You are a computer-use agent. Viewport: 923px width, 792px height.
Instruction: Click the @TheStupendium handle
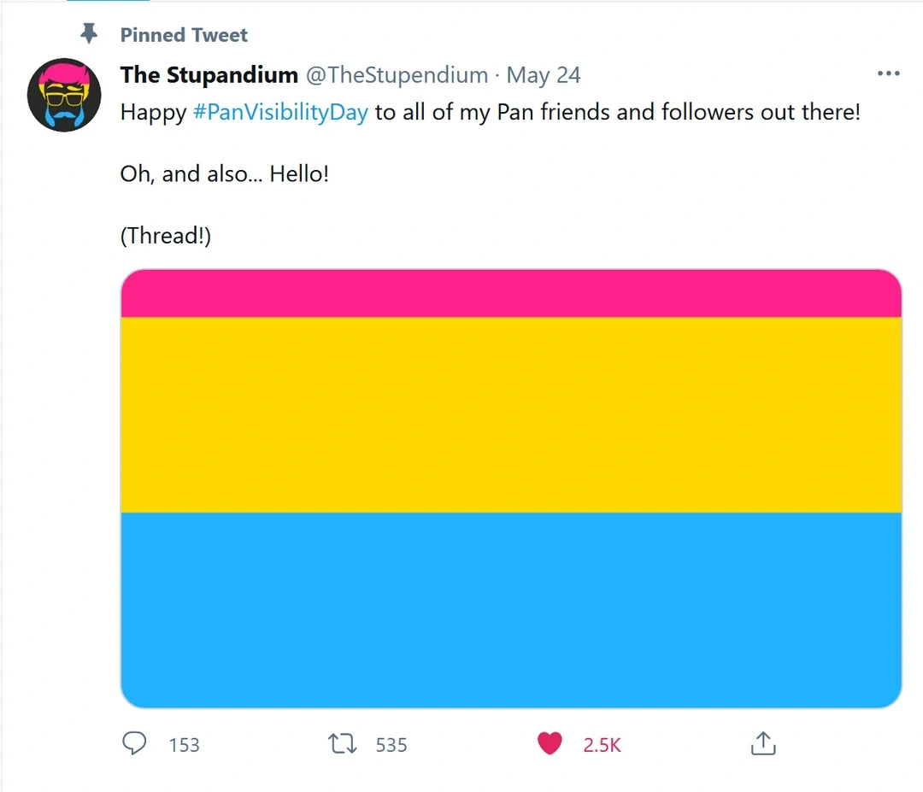pos(397,75)
